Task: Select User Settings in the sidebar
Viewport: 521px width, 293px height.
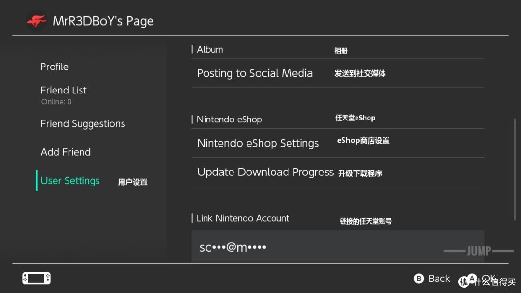Action: (70, 181)
